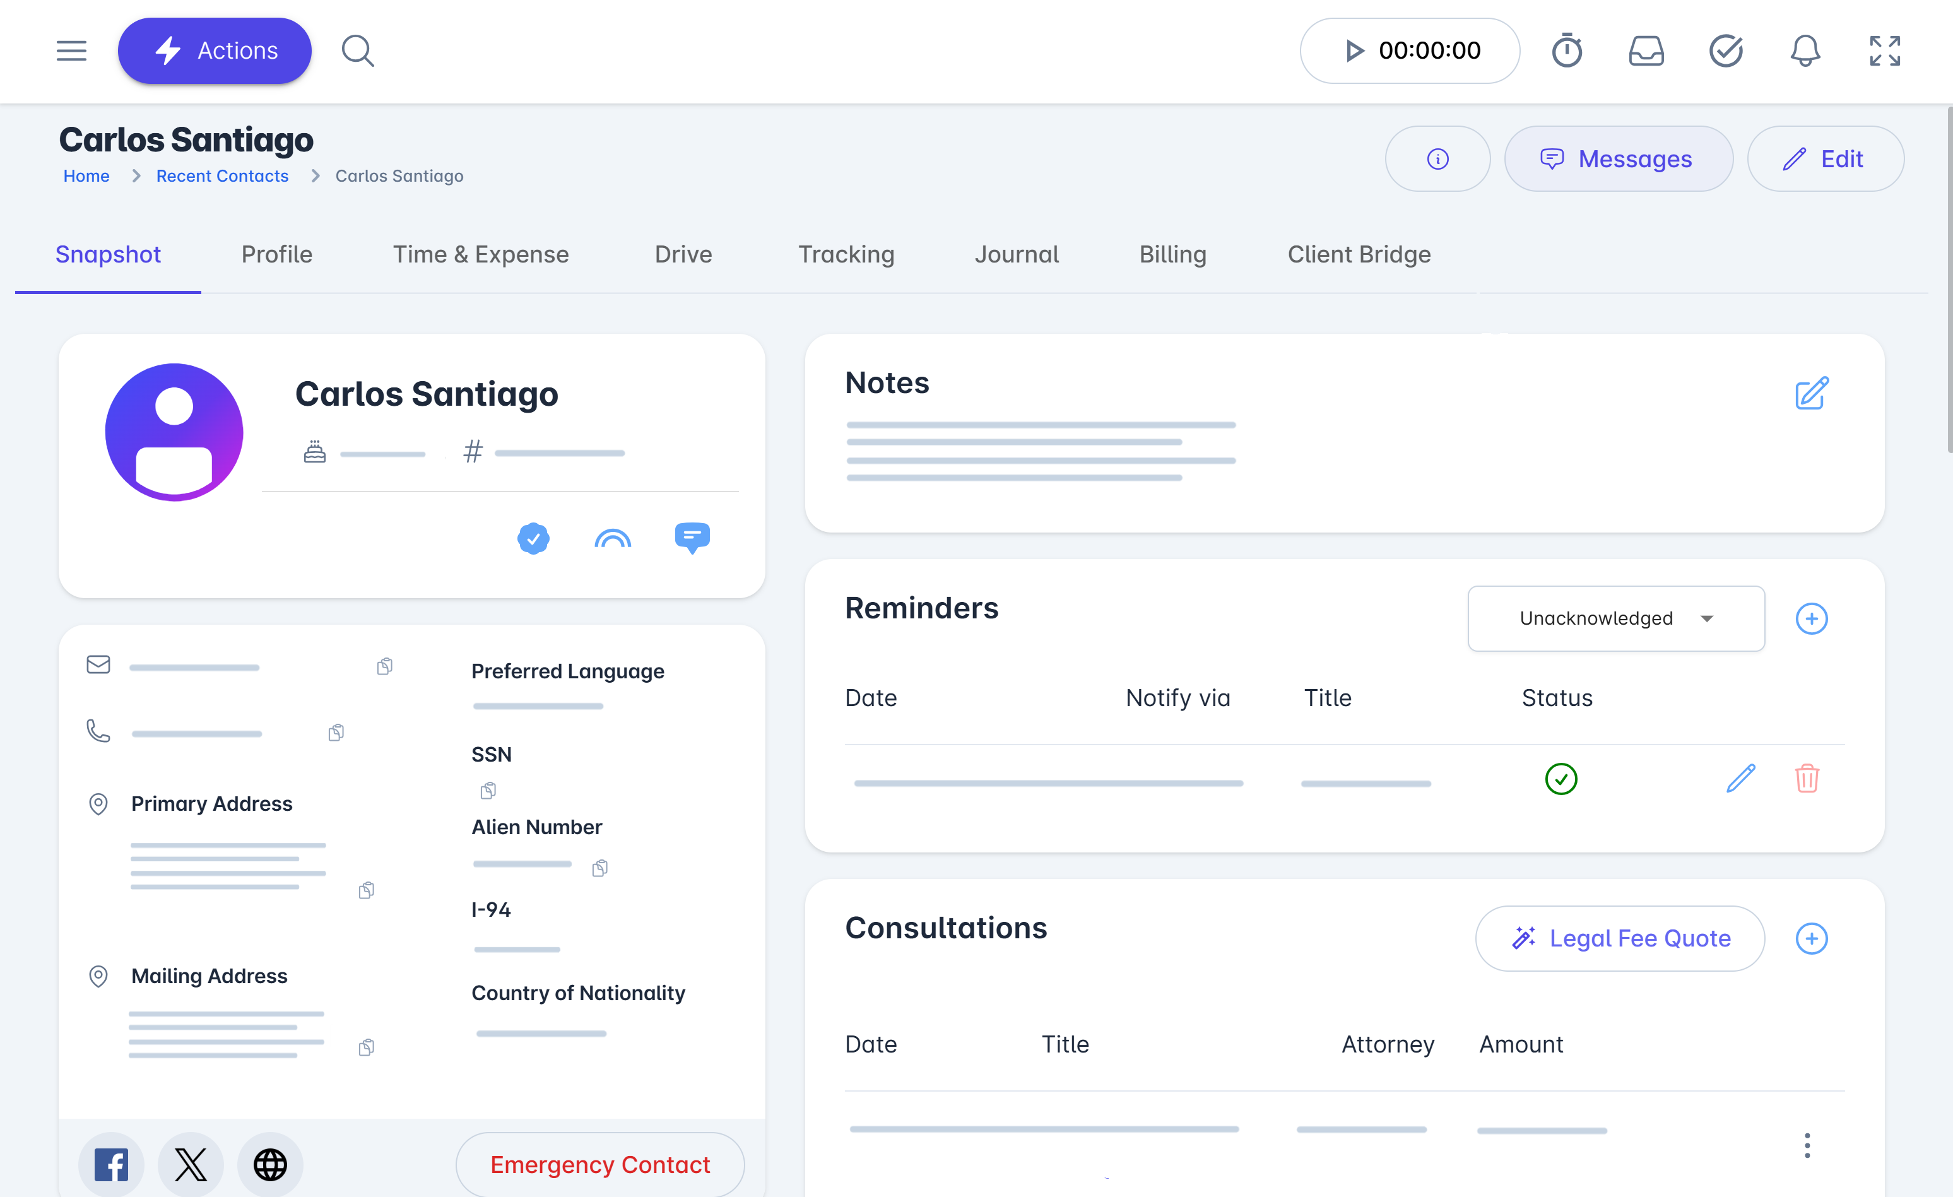Mark reminder acknowledged via green check circle
1953x1197 pixels.
[x=1561, y=779]
